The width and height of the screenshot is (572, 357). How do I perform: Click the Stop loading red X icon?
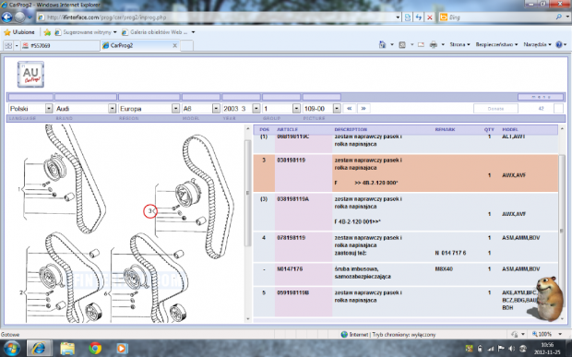coord(430,18)
